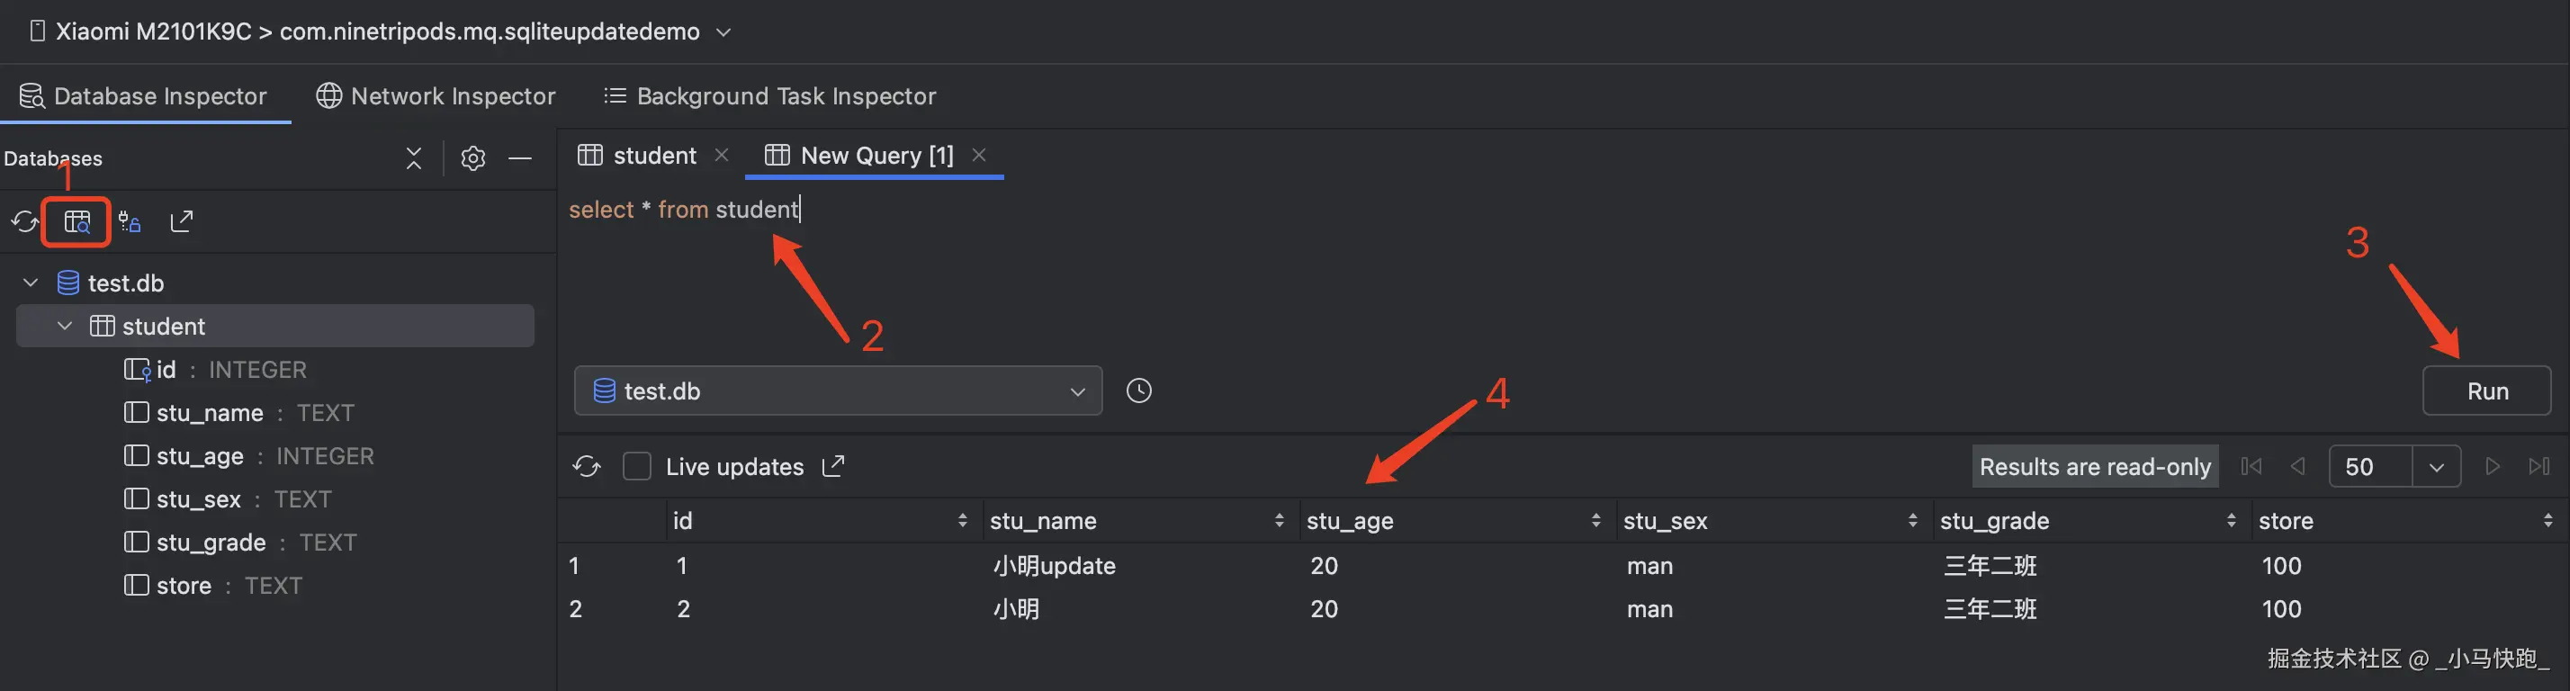Open a new query tab icon
Image resolution: width=2570 pixels, height=691 pixels.
coord(76,221)
